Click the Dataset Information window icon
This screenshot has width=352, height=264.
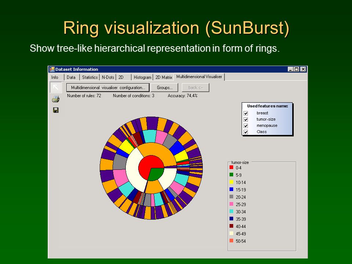[52, 69]
